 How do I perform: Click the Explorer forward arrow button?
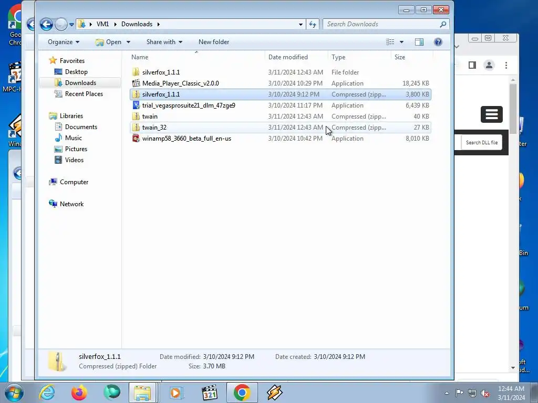point(61,24)
